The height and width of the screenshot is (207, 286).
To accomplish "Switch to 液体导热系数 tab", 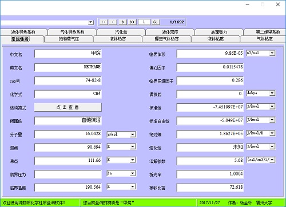I will pos(23,32).
